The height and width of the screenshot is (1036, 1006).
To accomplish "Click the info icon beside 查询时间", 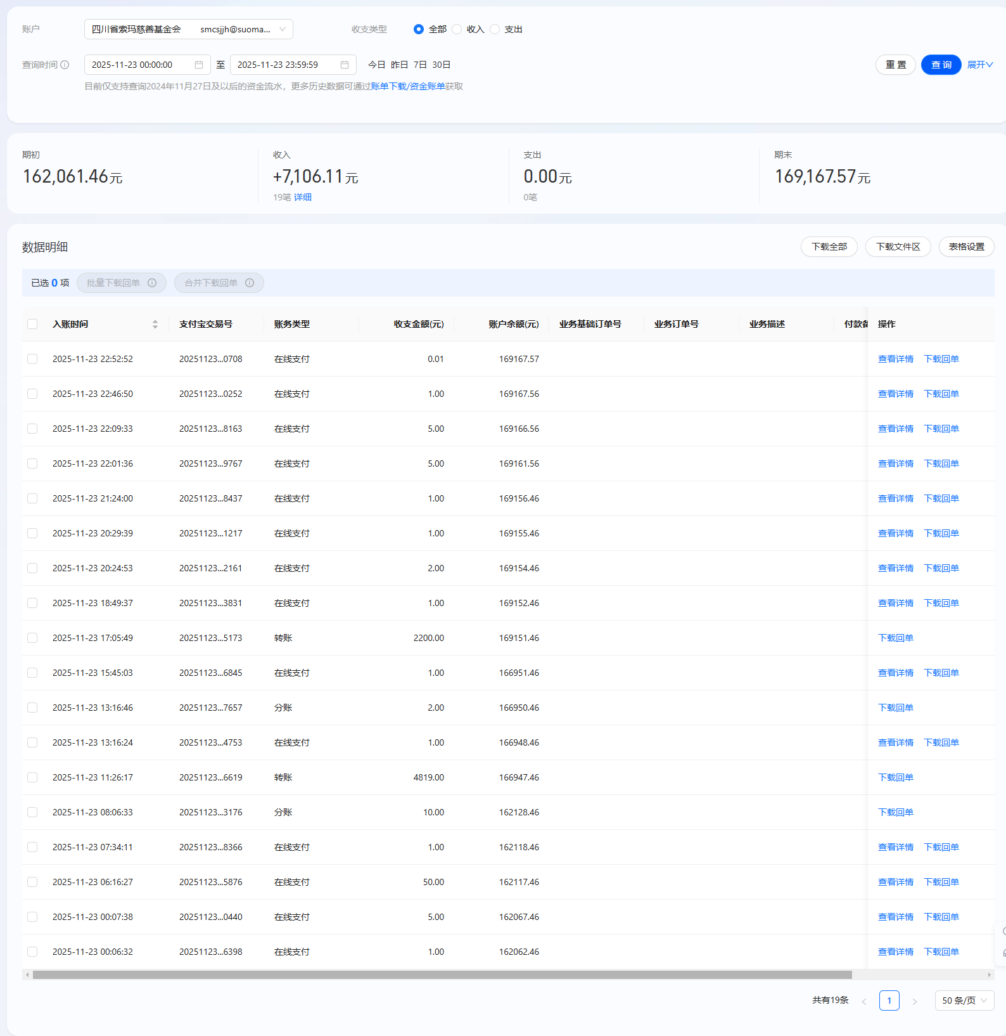I will (x=65, y=65).
